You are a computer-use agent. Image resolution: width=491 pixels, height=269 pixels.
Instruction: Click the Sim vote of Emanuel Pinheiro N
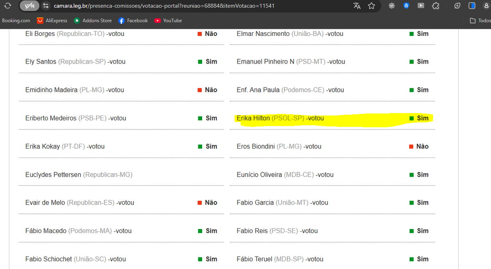coord(419,62)
